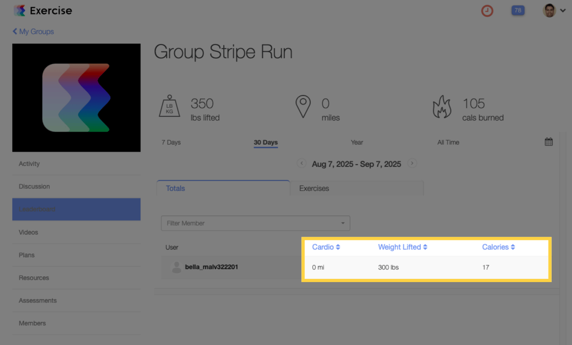The width and height of the screenshot is (572, 345).
Task: Expand the profile dropdown chevron
Action: pyautogui.click(x=563, y=10)
